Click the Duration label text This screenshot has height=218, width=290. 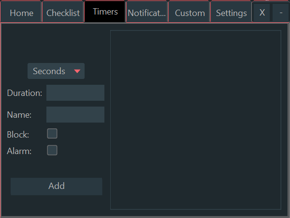[25, 93]
